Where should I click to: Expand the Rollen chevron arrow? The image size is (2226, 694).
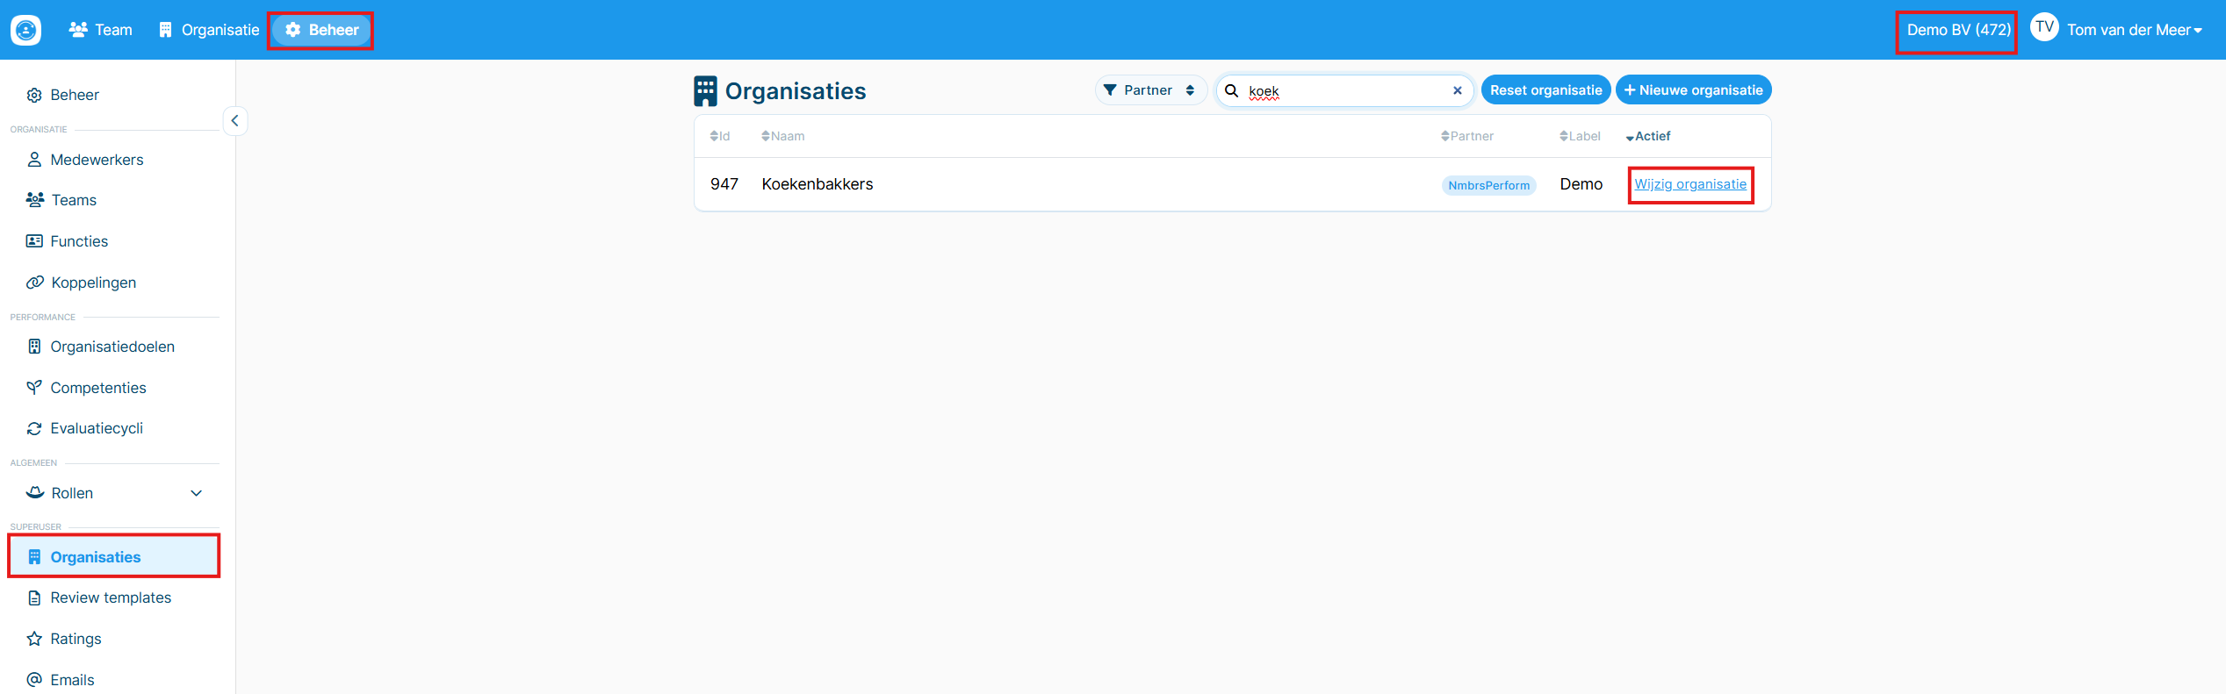[197, 493]
